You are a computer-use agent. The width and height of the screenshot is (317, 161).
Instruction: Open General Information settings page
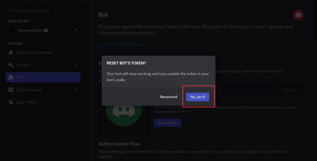pyautogui.click(x=34, y=53)
